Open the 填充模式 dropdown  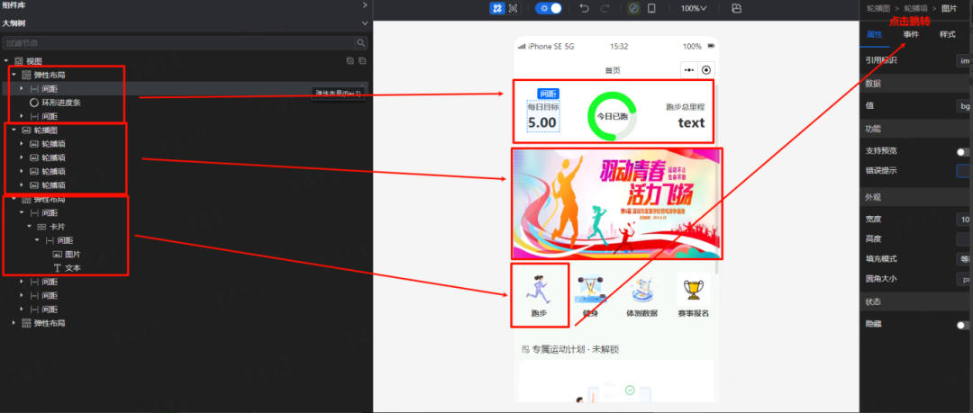click(x=964, y=258)
